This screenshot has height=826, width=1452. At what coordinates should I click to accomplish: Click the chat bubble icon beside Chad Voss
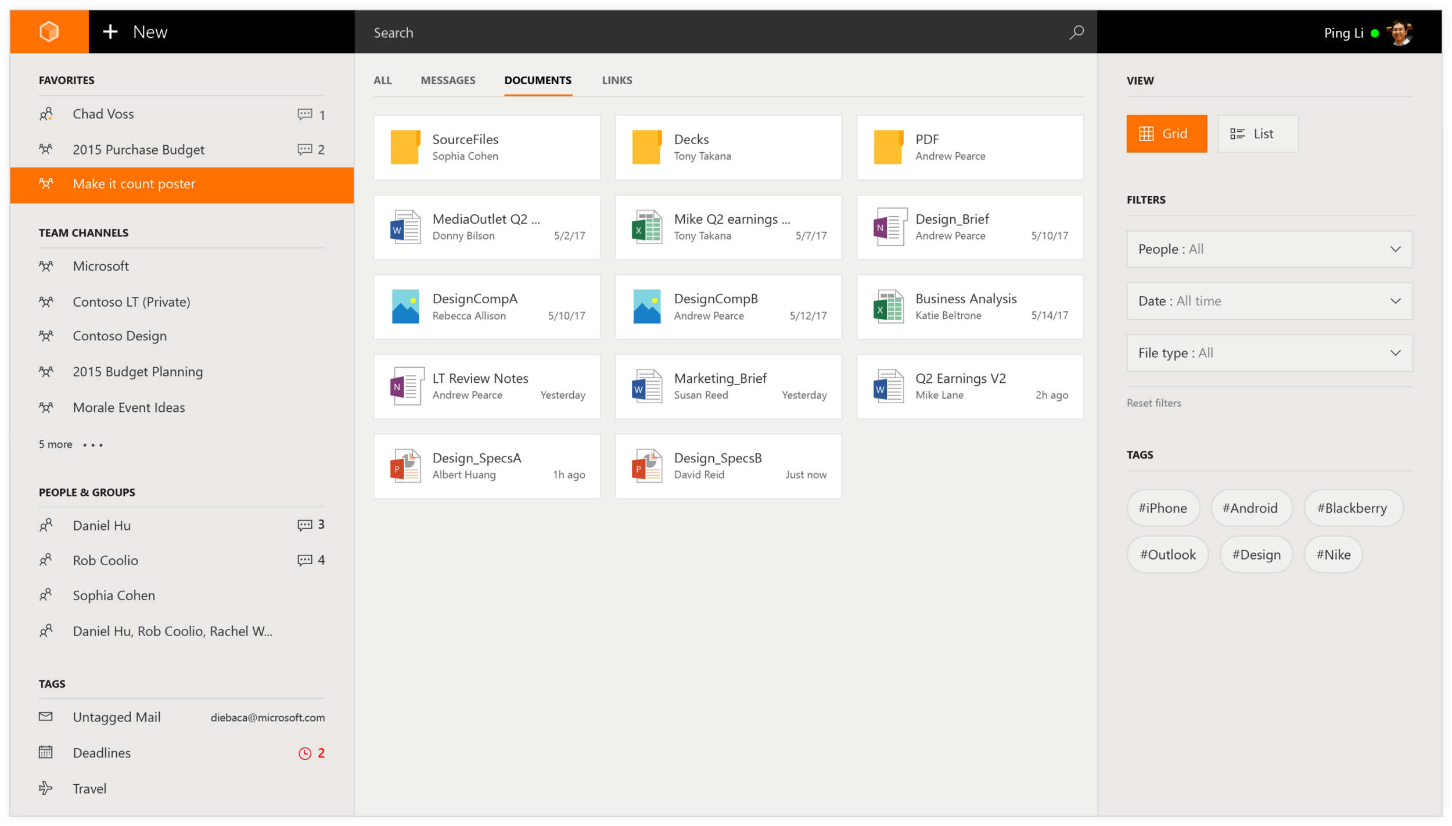click(x=304, y=114)
